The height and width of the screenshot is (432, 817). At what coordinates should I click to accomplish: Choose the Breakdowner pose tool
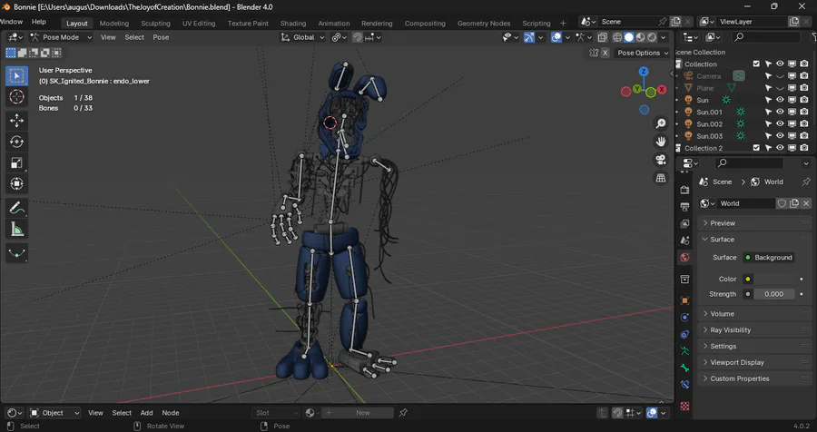coord(16,253)
